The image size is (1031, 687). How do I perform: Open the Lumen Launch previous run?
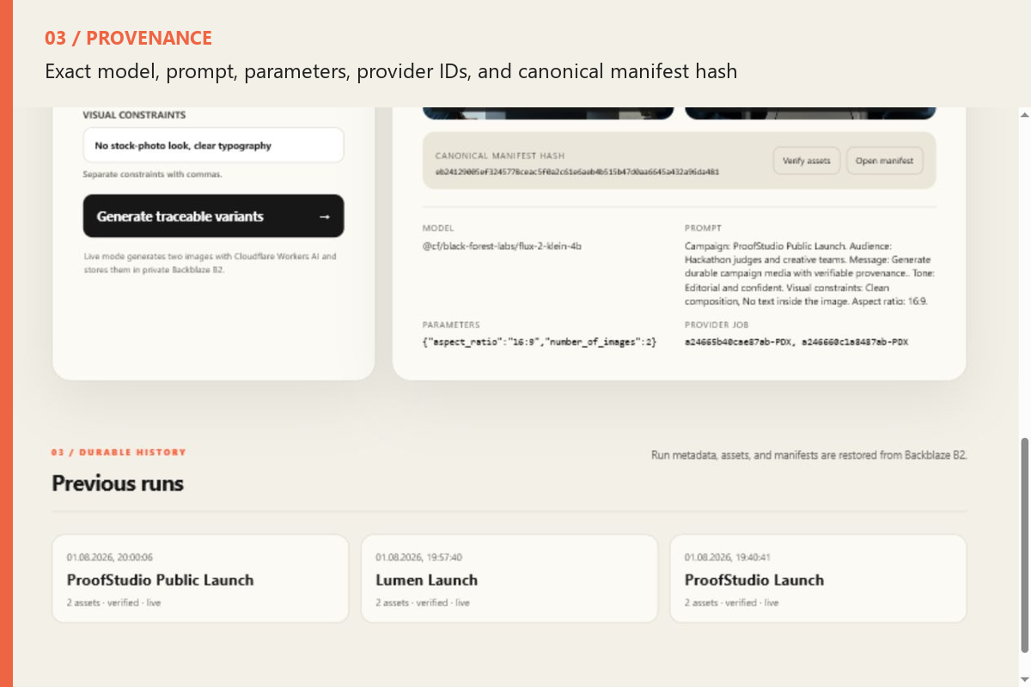[x=509, y=579]
